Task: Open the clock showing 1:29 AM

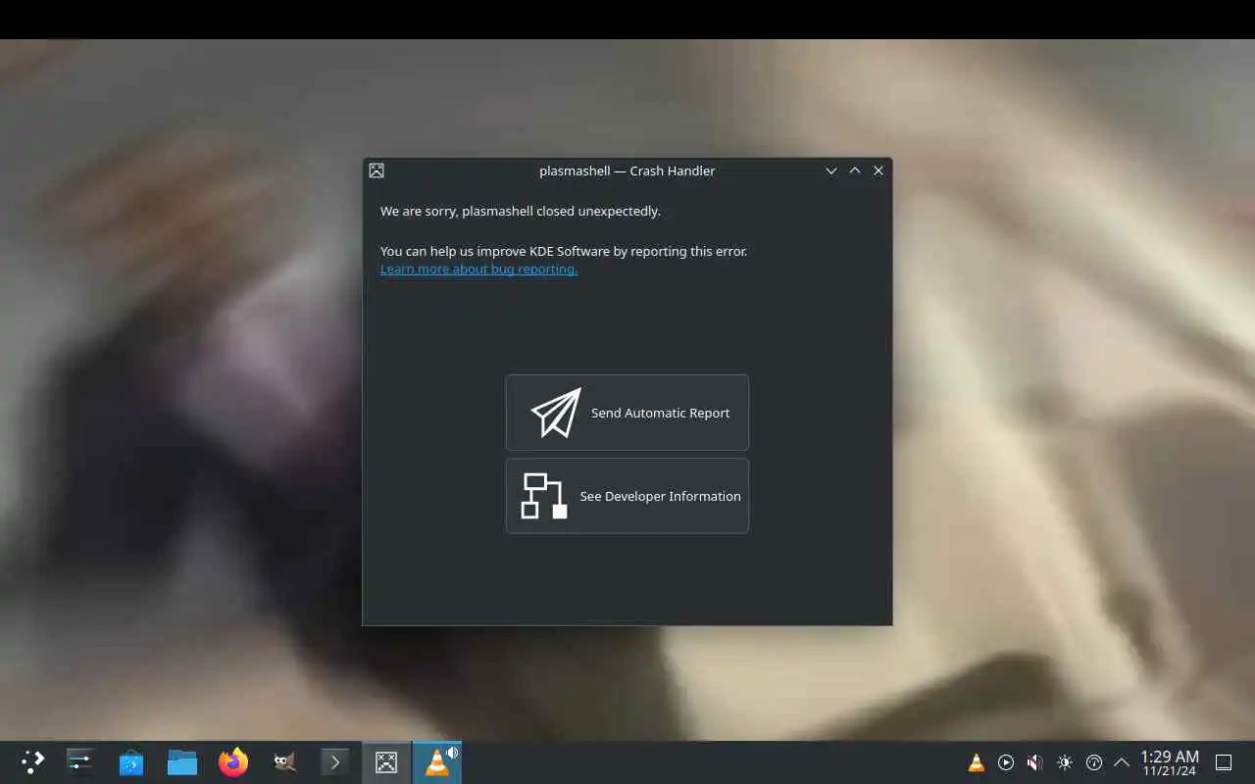Action: pyautogui.click(x=1170, y=762)
